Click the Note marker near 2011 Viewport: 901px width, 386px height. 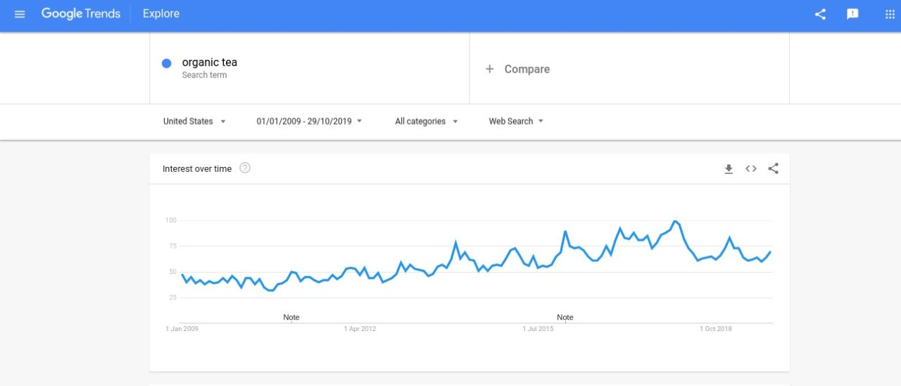tap(291, 317)
